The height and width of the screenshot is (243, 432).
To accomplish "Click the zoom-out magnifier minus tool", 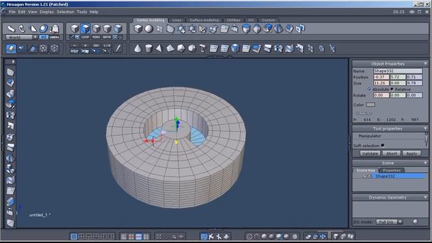I will click(192, 29).
